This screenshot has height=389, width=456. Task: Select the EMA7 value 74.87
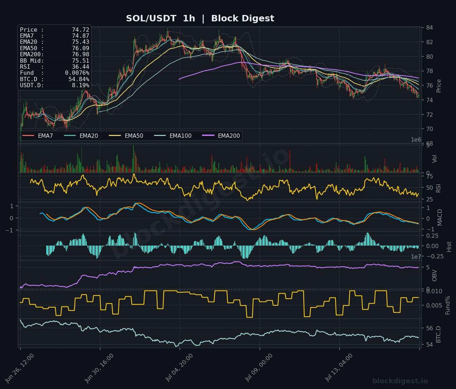click(80, 36)
